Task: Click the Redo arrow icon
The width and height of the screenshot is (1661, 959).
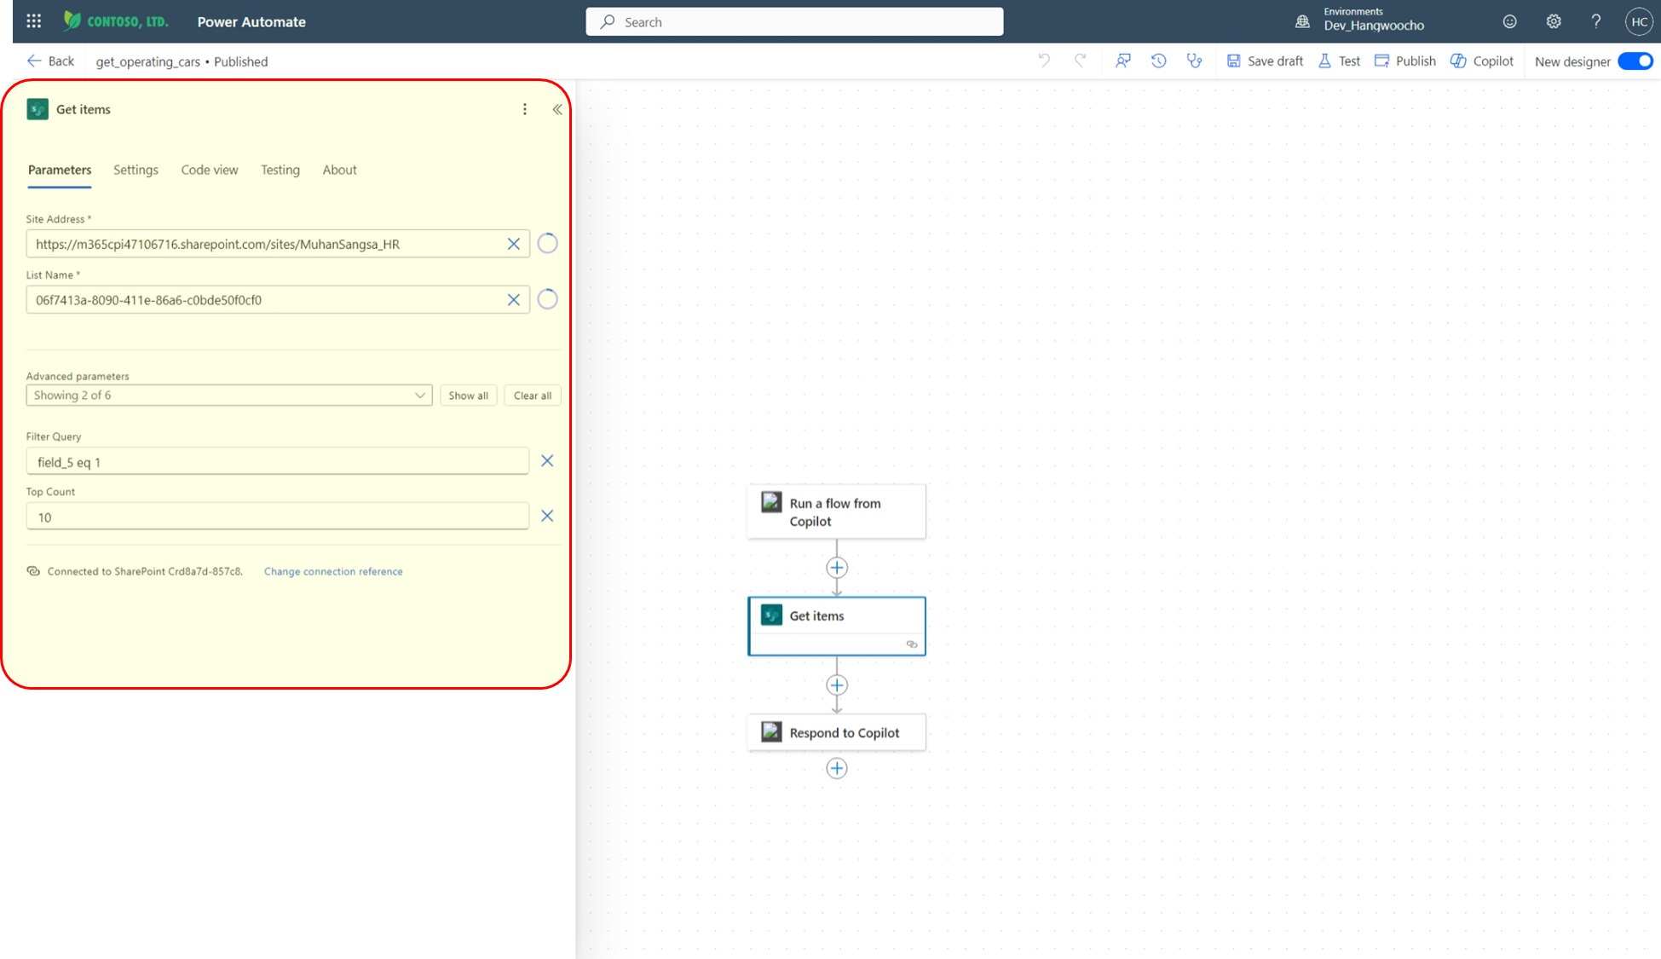Action: click(x=1080, y=61)
